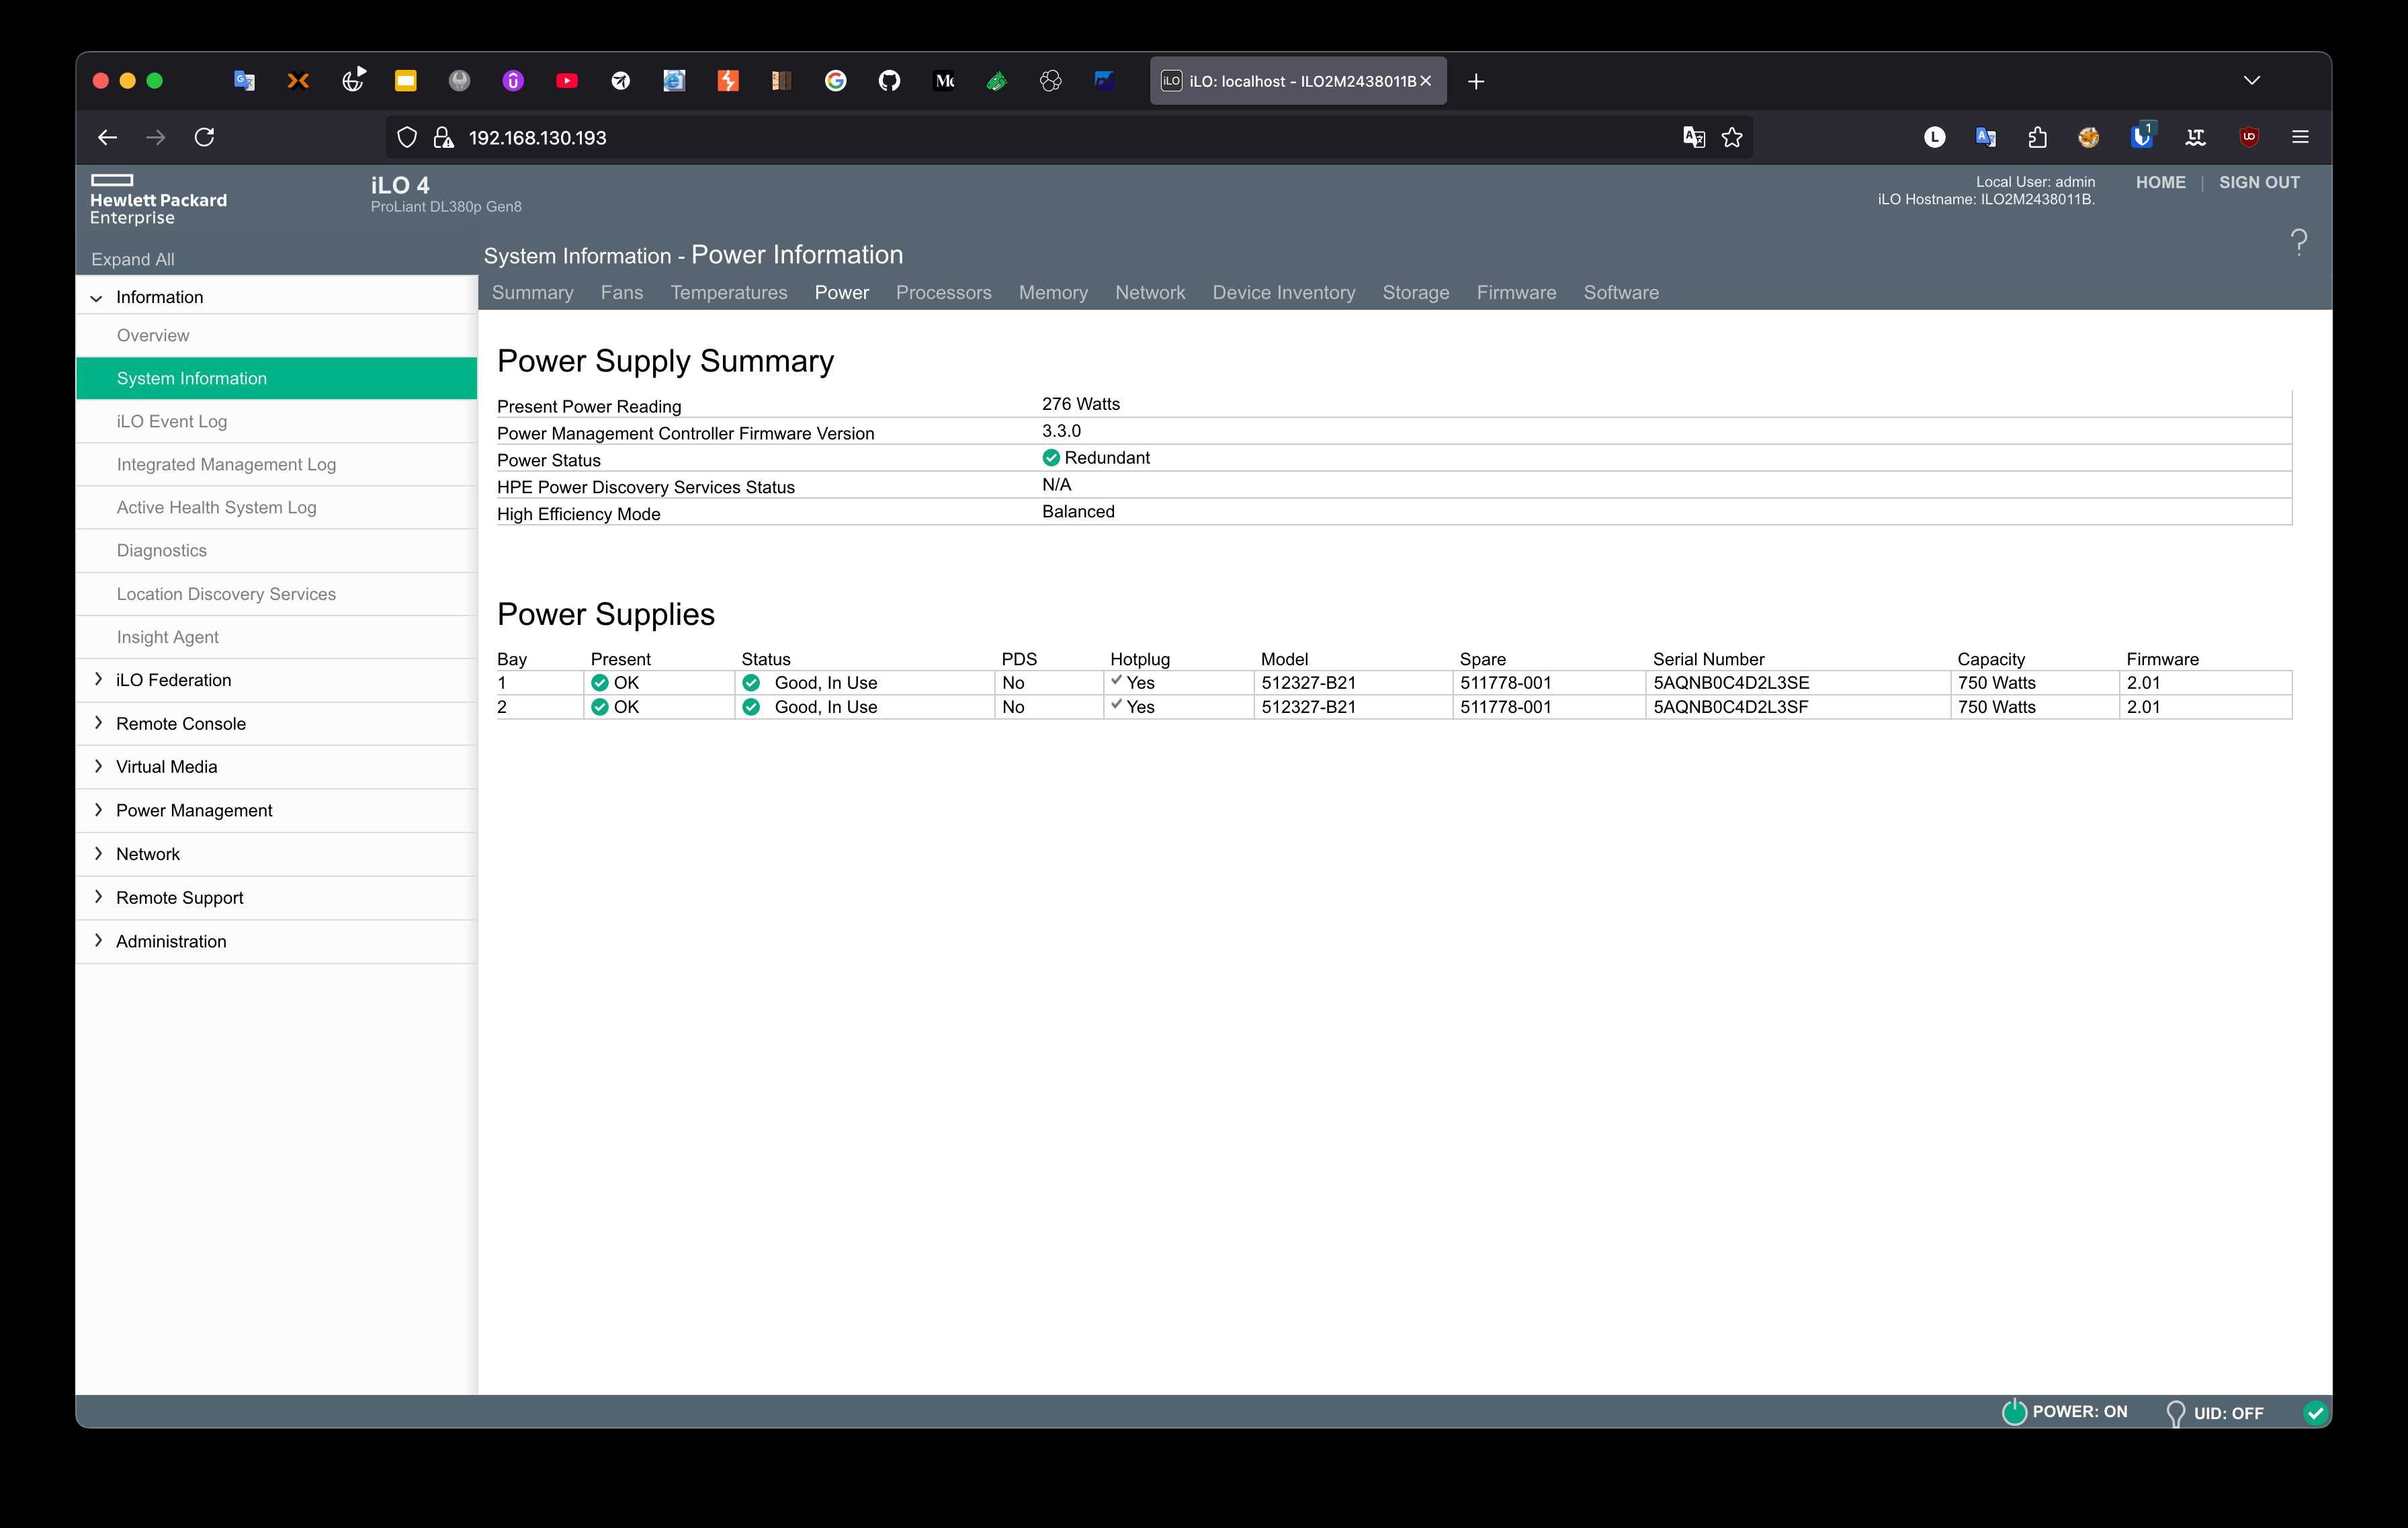This screenshot has height=1528, width=2408.
Task: Open the Diagnostics page
Action: [x=276, y=550]
